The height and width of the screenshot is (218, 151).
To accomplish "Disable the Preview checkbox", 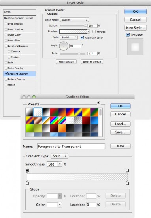I will click(128, 35).
